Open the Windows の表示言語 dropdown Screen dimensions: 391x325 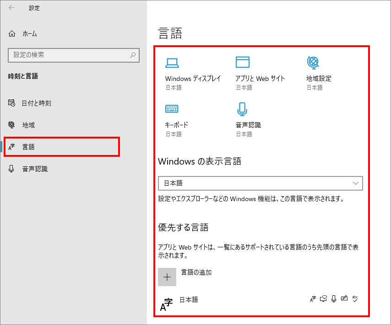(x=261, y=183)
